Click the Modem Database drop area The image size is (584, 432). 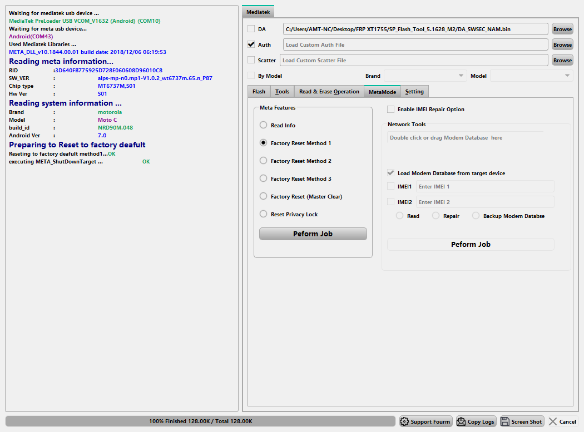coord(466,138)
